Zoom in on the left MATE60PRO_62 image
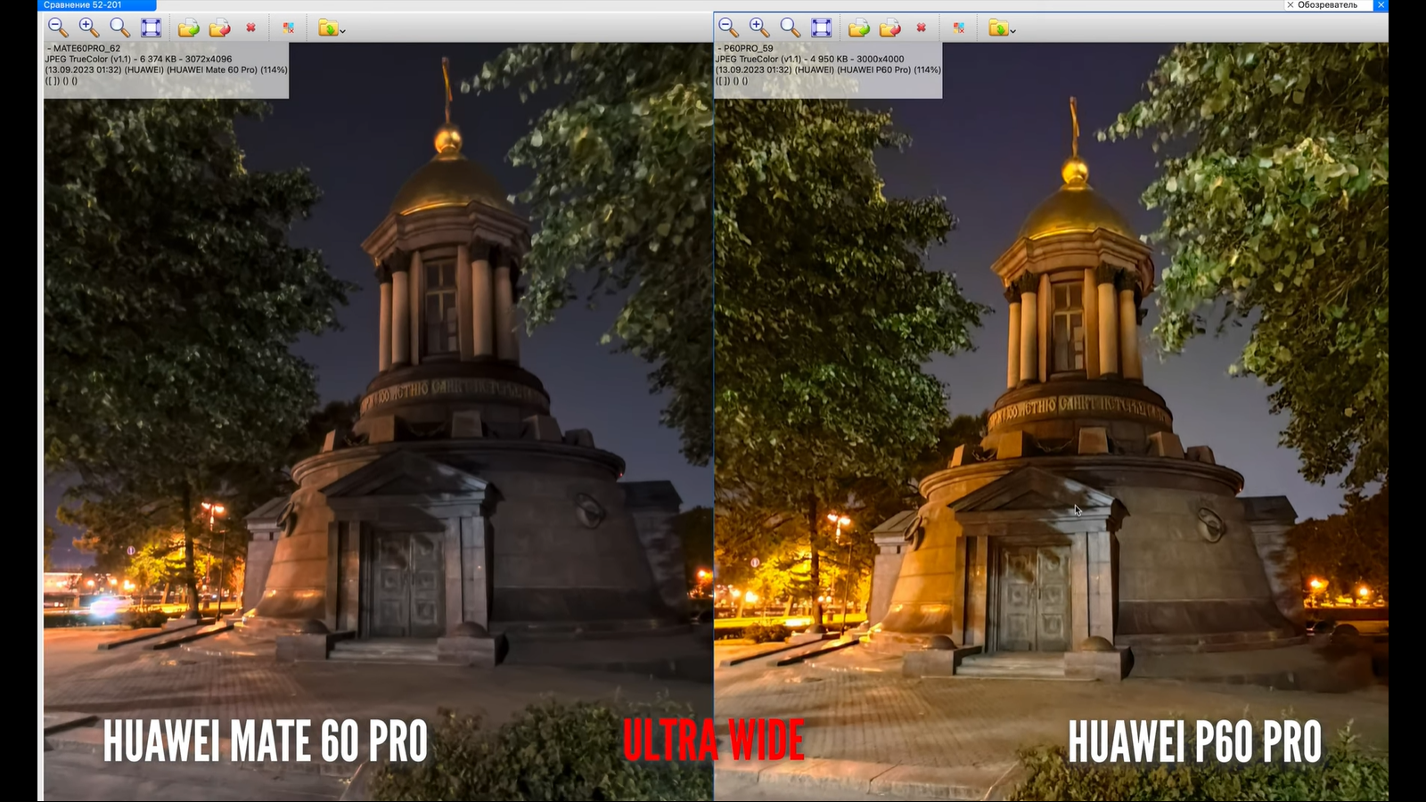 click(x=89, y=28)
